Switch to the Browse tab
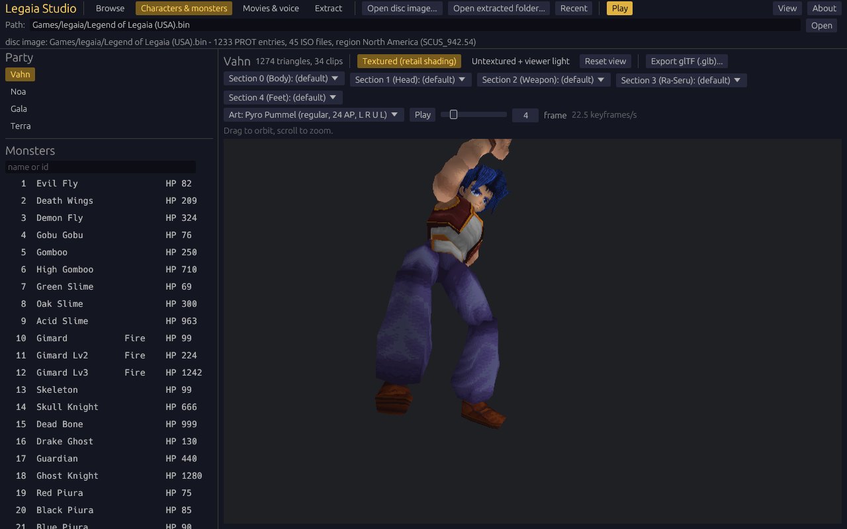This screenshot has width=847, height=529. pos(110,8)
